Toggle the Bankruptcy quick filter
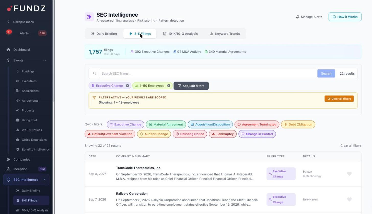 pyautogui.click(x=223, y=134)
